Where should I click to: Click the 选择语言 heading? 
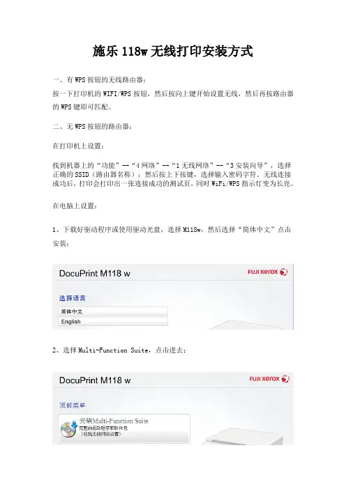(x=72, y=298)
